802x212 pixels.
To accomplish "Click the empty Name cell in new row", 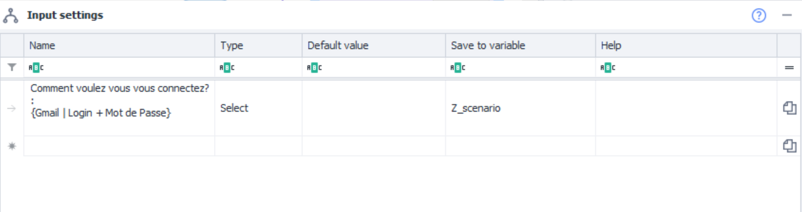I will coord(119,146).
